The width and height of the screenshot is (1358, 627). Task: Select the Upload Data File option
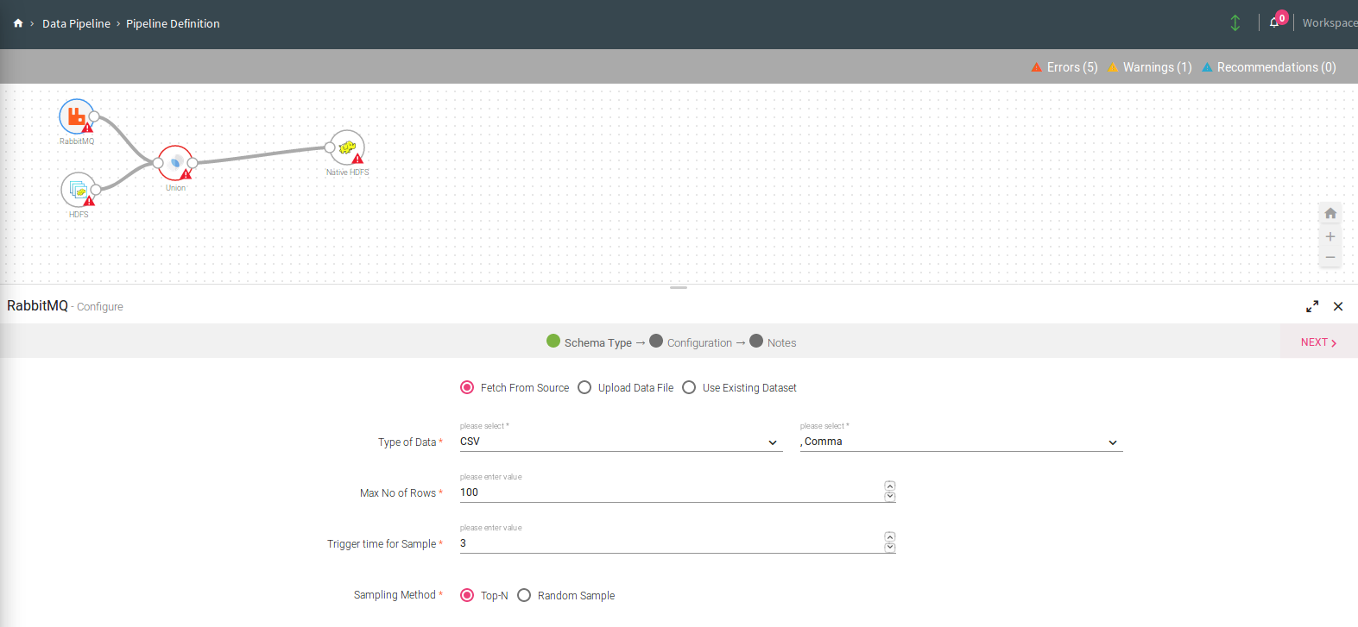click(x=584, y=388)
